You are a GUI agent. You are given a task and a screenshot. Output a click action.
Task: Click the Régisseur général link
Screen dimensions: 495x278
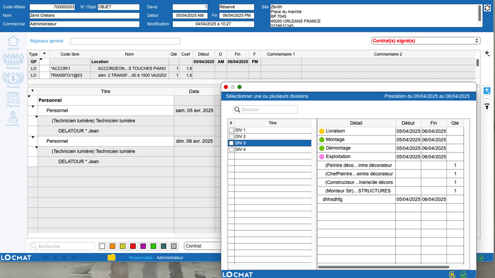pos(47,41)
